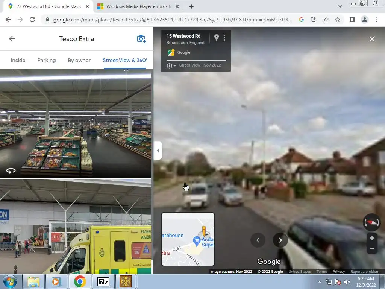Screen dimensions: 385x289
Task: Switch to the By owner tab
Action: click(x=79, y=60)
